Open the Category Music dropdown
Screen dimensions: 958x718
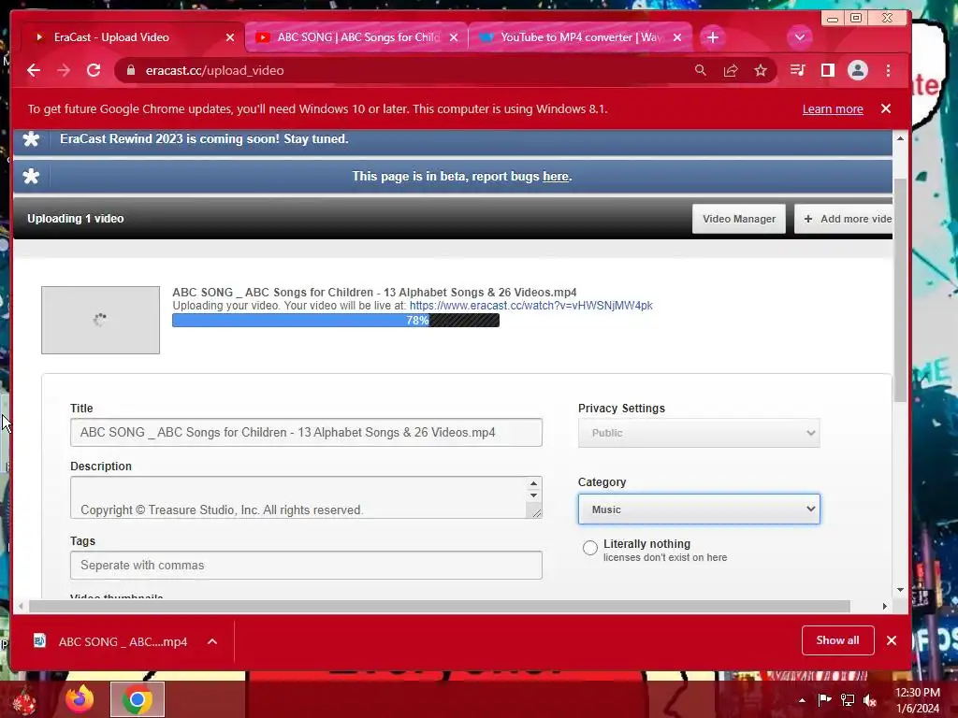point(699,510)
